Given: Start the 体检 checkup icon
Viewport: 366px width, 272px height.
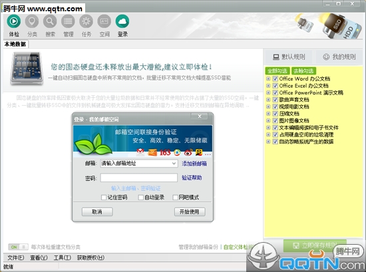Looking at the screenshot, I should (14, 21).
